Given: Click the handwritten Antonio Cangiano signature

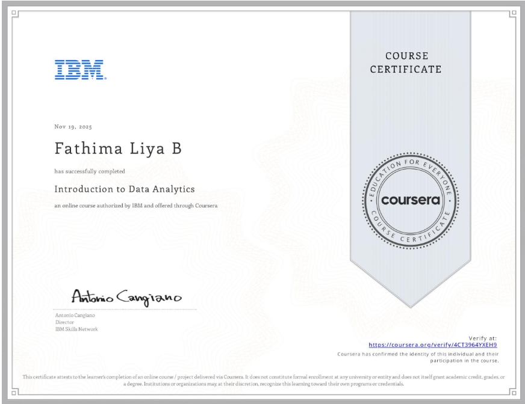Looking at the screenshot, I should click(x=126, y=298).
